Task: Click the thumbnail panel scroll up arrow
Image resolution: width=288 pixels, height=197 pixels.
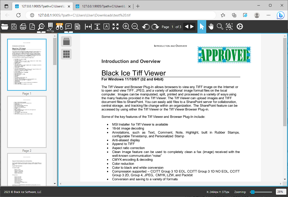Action: (x=55, y=36)
